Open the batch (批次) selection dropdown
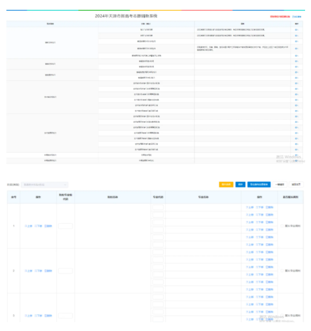Image resolution: width=311 pixels, height=331 pixels. pos(45,185)
